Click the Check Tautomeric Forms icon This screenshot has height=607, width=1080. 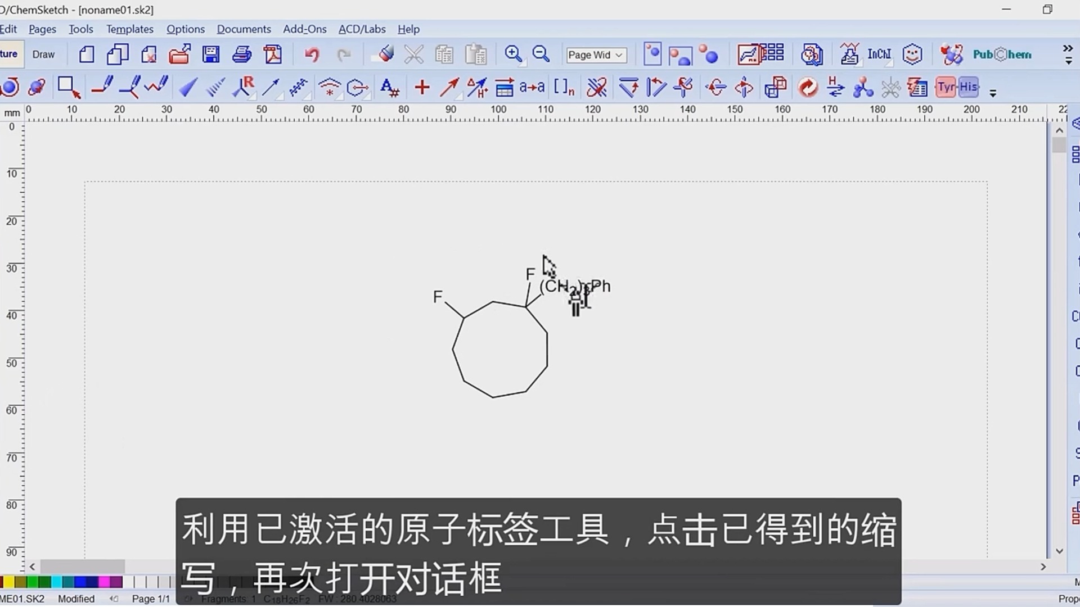pyautogui.click(x=835, y=87)
